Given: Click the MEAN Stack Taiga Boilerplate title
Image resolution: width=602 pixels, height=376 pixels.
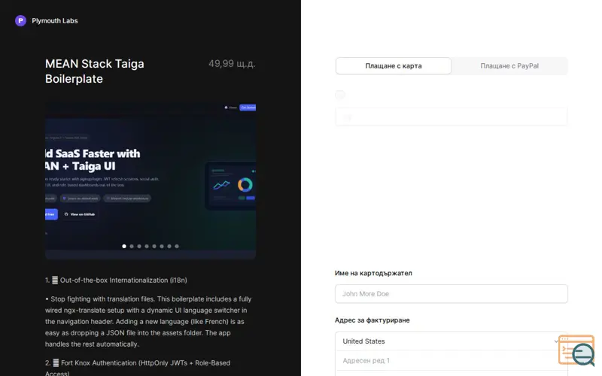Looking at the screenshot, I should pyautogui.click(x=95, y=71).
